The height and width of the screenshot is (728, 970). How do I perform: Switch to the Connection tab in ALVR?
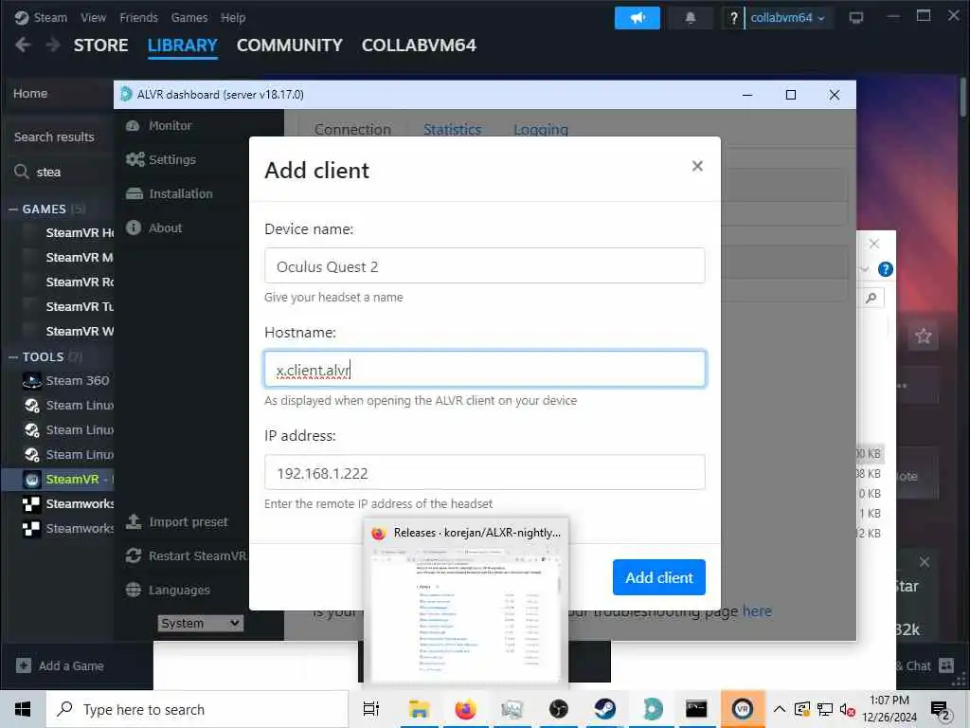coord(352,129)
